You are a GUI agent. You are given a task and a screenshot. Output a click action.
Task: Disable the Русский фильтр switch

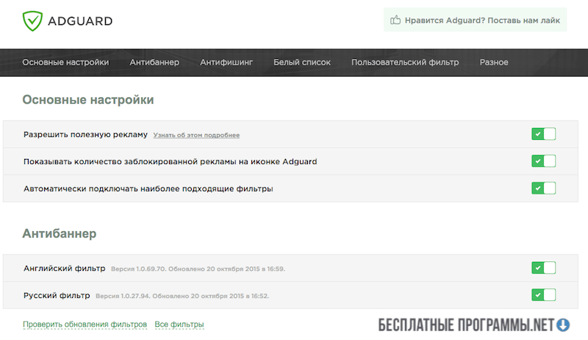click(x=543, y=295)
